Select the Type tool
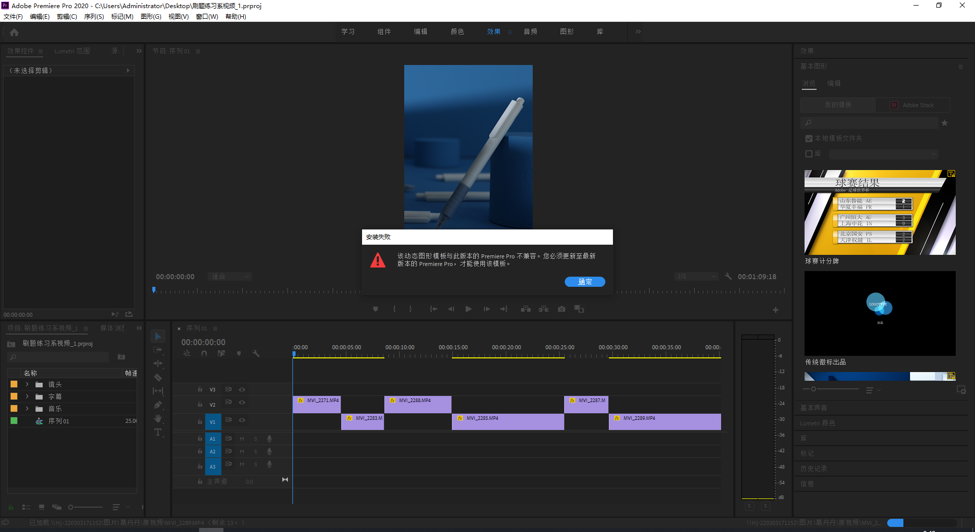Screen dimensions: 975x532 (158, 433)
